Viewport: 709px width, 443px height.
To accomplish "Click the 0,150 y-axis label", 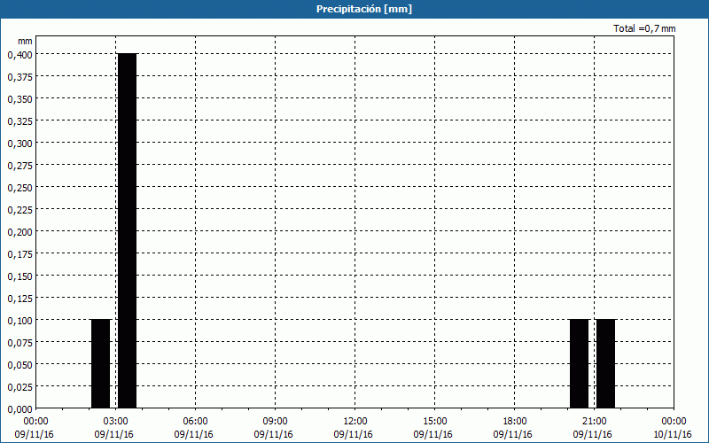I will pos(19,276).
